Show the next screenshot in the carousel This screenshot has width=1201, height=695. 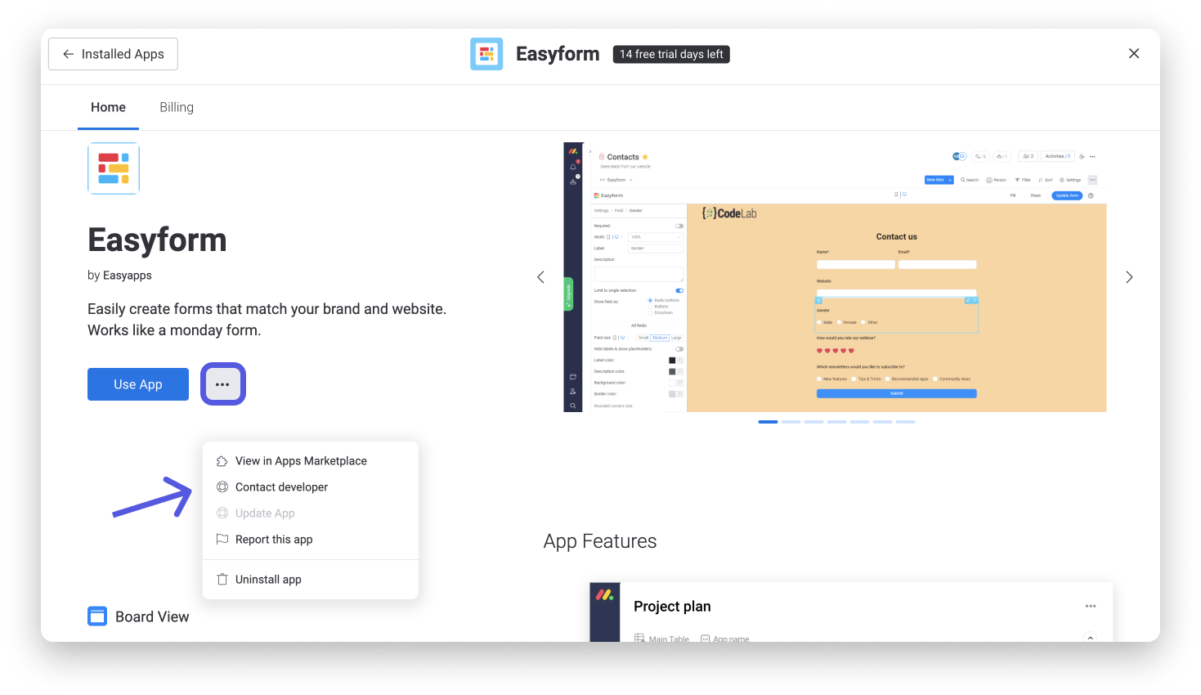(1129, 277)
